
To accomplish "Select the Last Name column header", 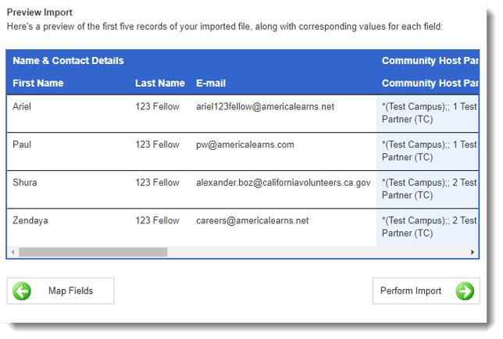I will pyautogui.click(x=160, y=84).
